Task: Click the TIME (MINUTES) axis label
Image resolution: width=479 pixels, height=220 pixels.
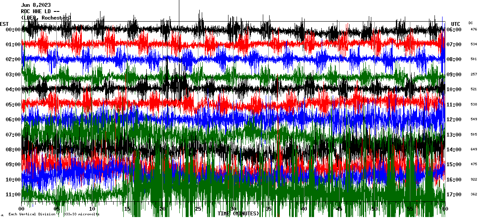Action: point(238,214)
